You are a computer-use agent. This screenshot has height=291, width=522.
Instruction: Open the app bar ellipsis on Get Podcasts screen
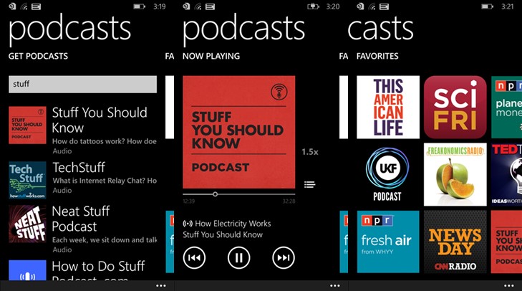coord(161,286)
